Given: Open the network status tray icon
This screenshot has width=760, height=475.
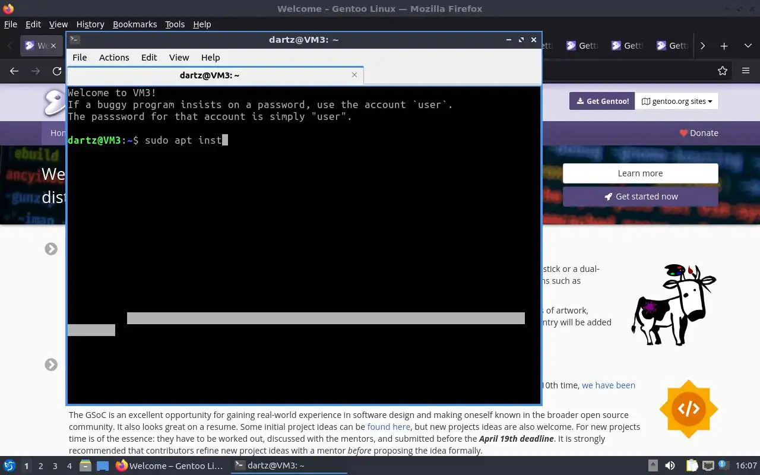Looking at the screenshot, I should (708, 466).
